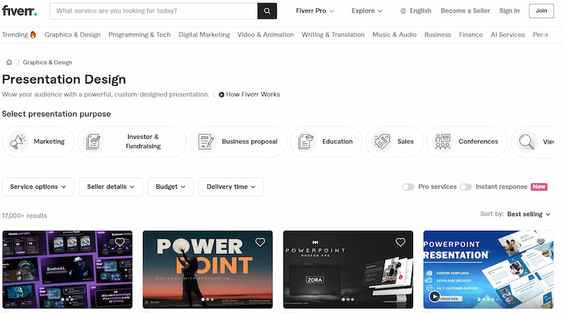Open AI Services category

coord(507,34)
